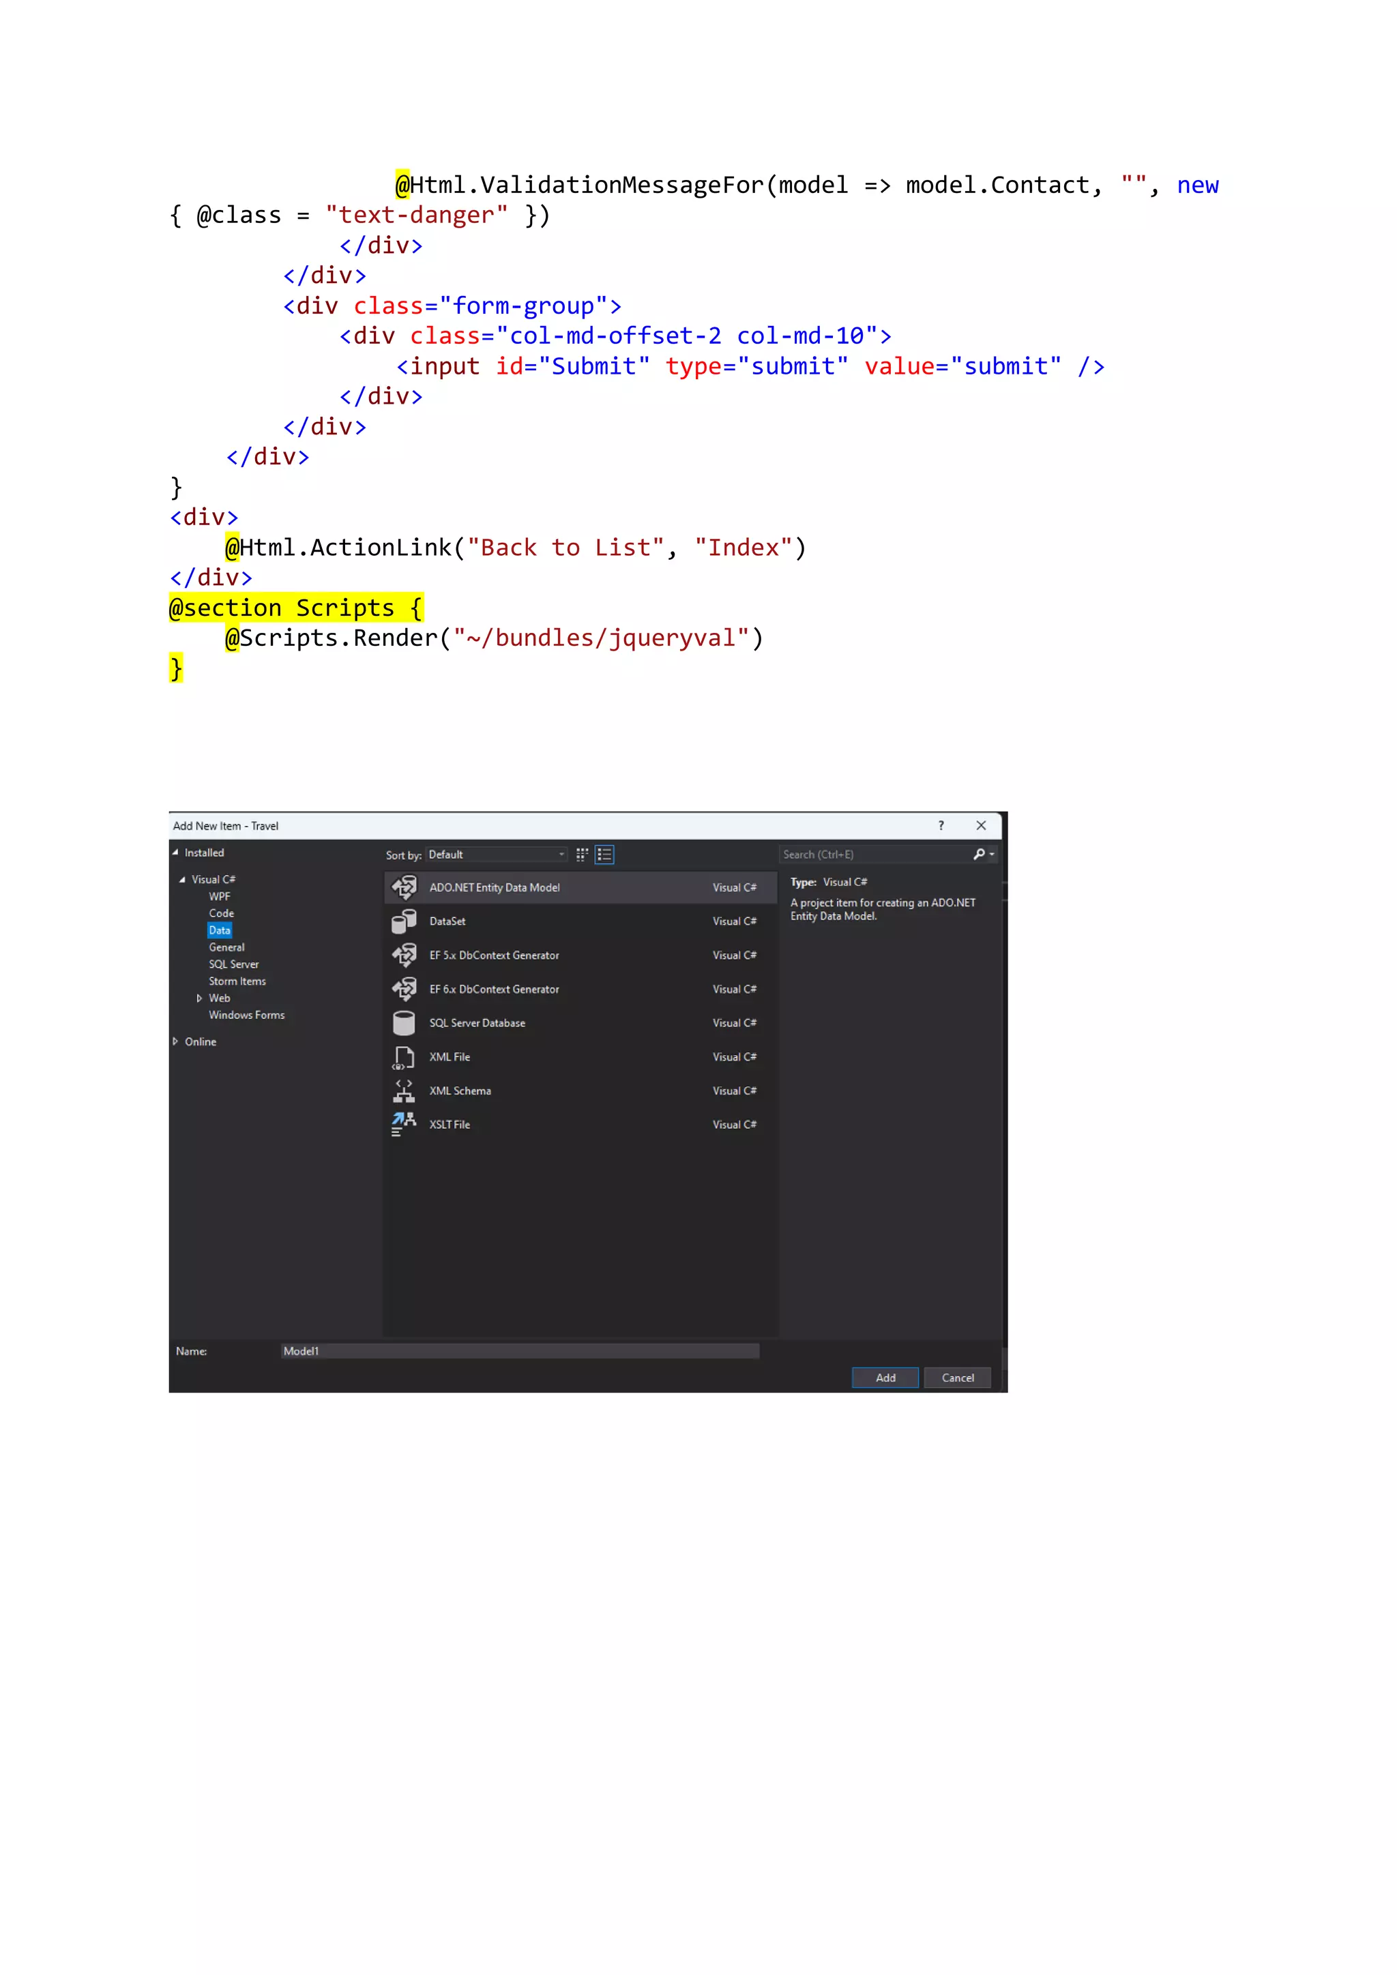
Task: Click the @section Scripts highlighted line
Action: tap(297, 607)
